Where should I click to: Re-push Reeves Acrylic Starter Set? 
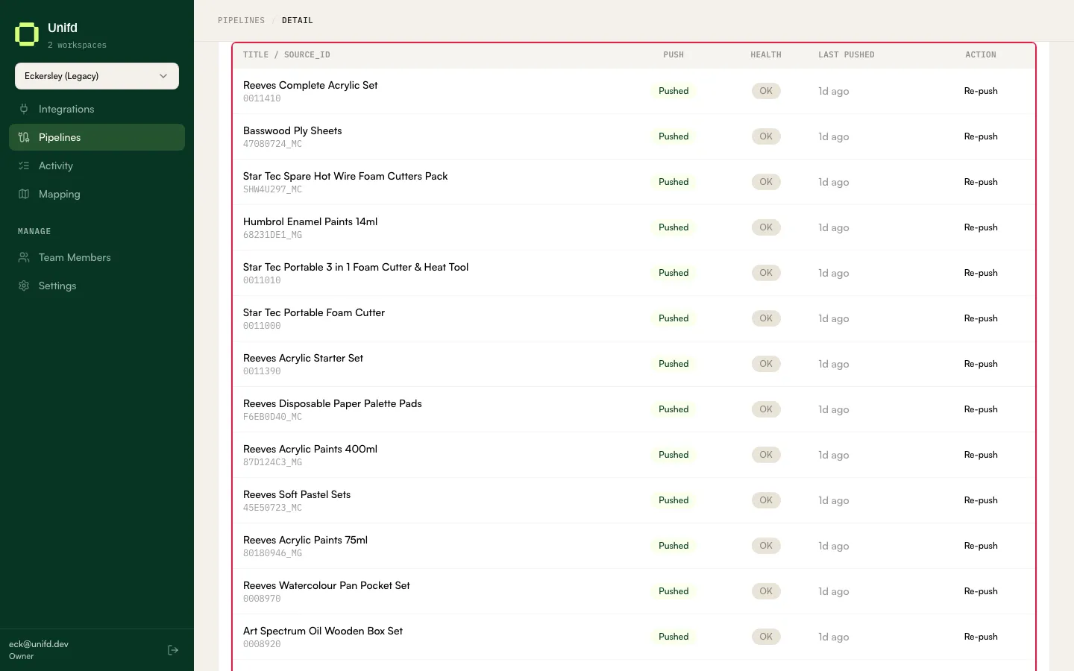click(x=981, y=364)
